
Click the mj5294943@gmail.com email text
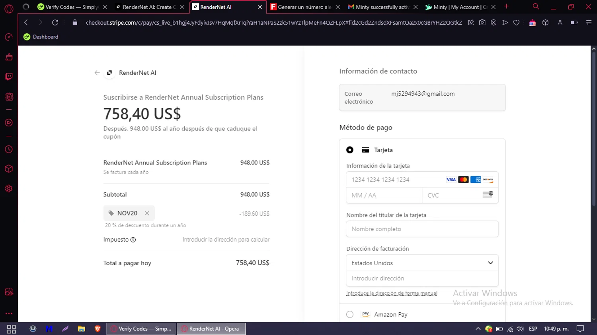click(x=423, y=94)
